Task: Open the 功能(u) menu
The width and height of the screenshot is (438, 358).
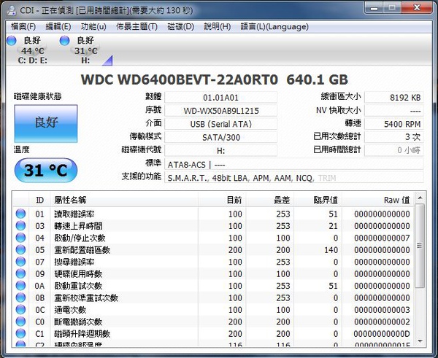Action: [x=93, y=27]
